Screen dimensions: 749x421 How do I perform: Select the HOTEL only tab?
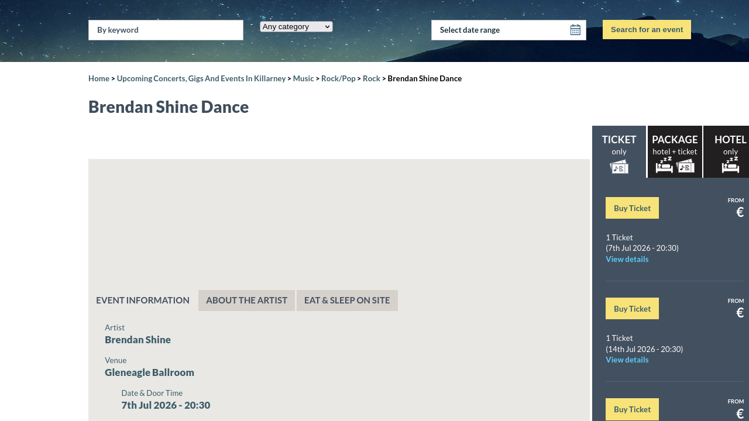[x=727, y=151]
